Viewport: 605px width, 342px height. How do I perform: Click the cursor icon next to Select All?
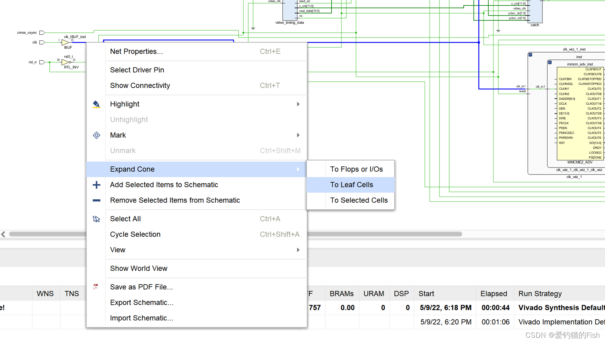click(96, 219)
